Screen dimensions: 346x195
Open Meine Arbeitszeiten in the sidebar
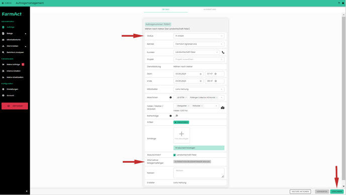(x=15, y=78)
